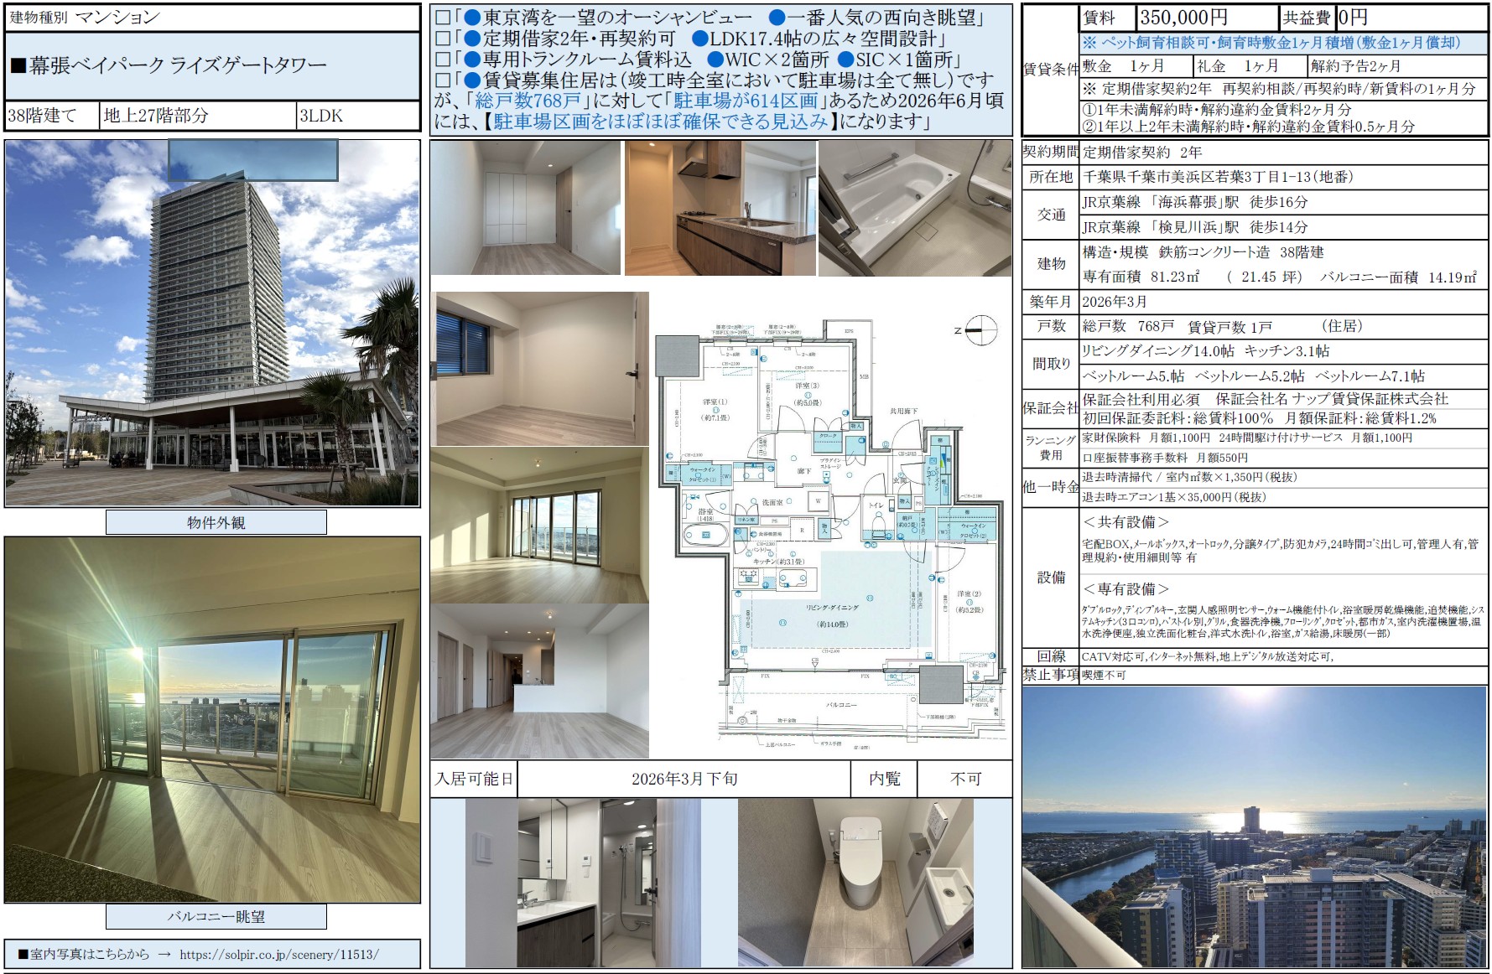
Task: Open the kitchen photo thumbnail
Action: pos(720,208)
